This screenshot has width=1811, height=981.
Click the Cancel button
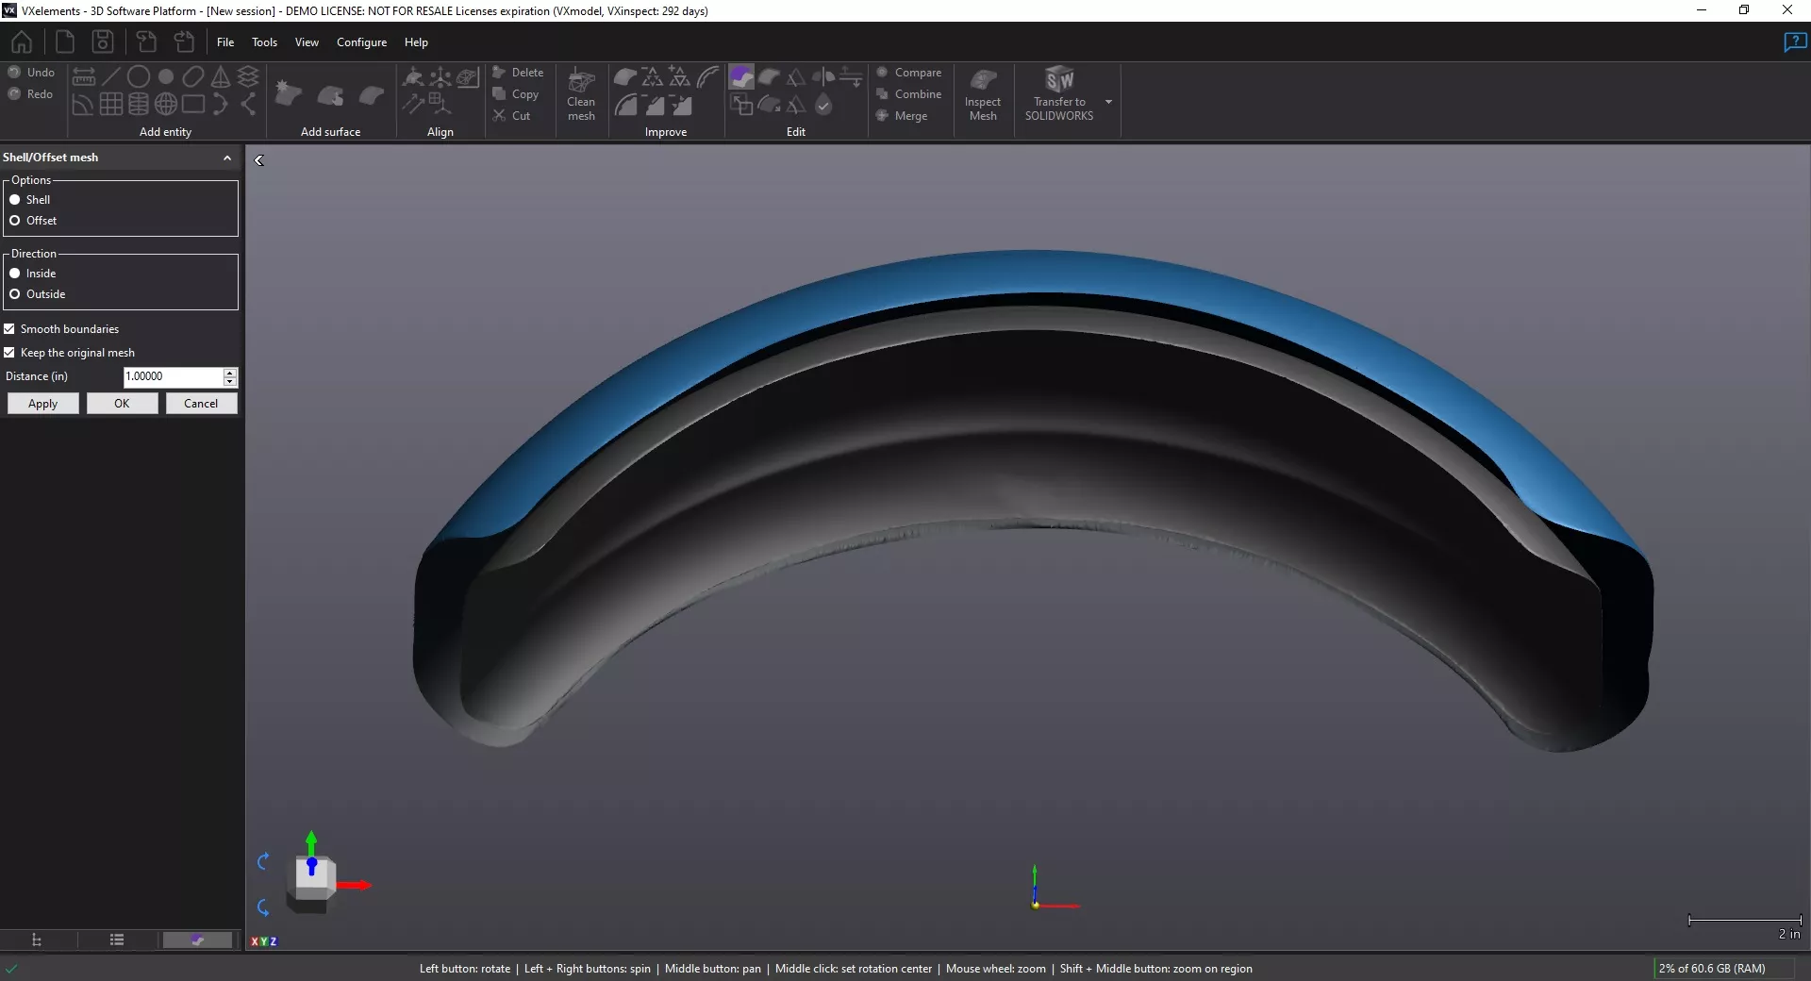point(201,403)
